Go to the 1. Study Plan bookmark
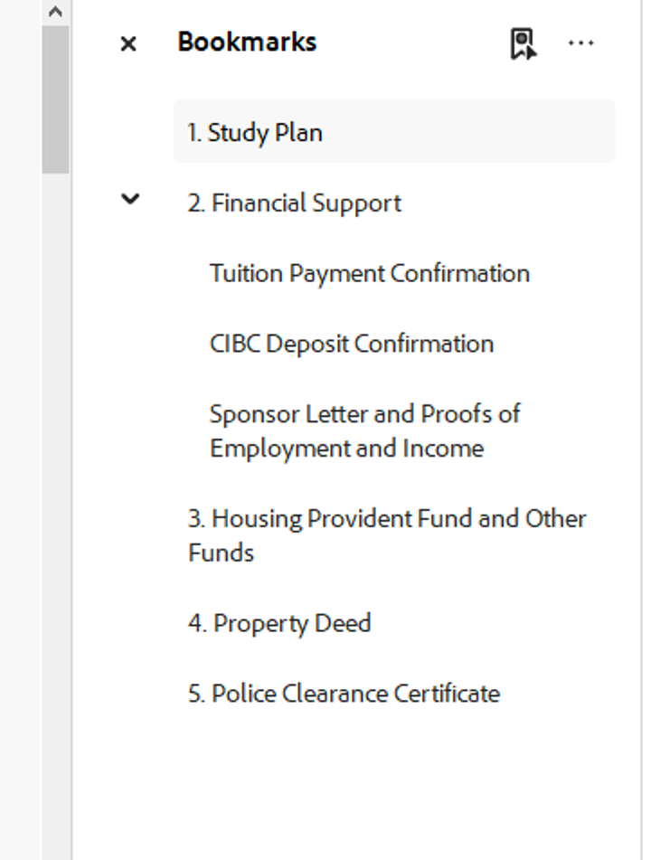 click(x=255, y=133)
